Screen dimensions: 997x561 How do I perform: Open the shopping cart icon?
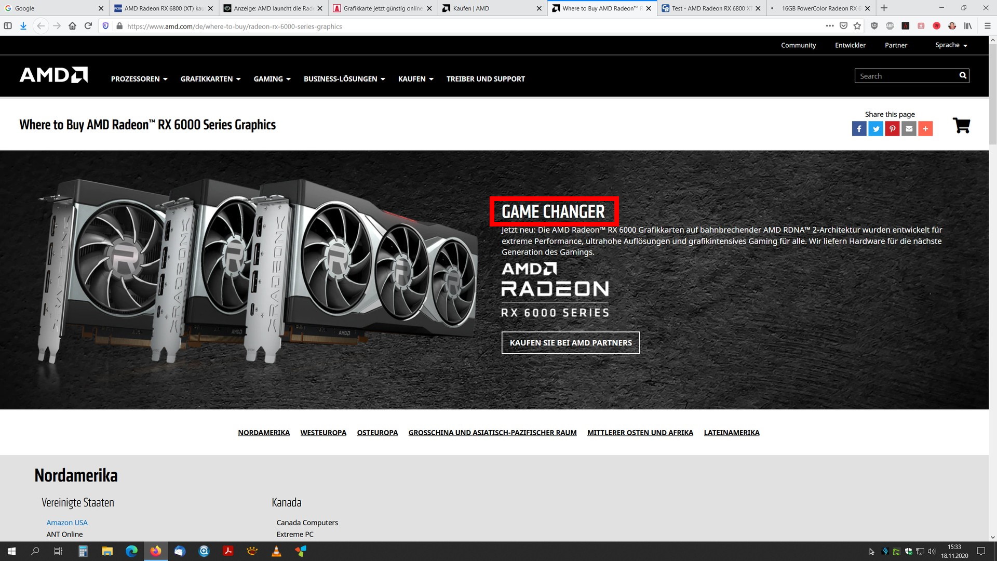pos(961,125)
